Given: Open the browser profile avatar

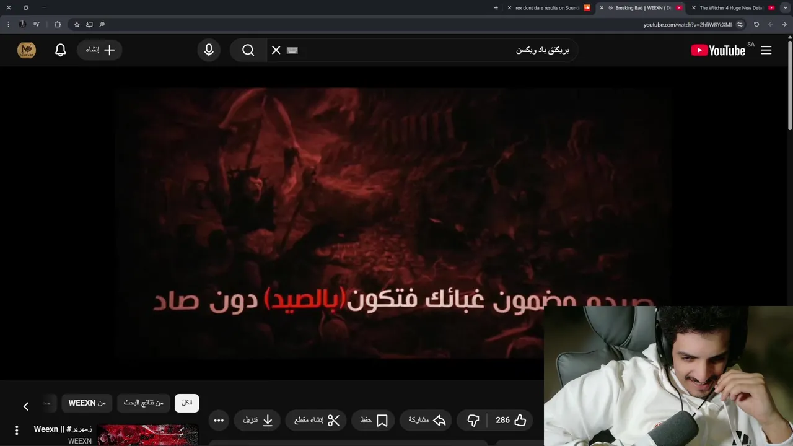Looking at the screenshot, I should (22, 25).
